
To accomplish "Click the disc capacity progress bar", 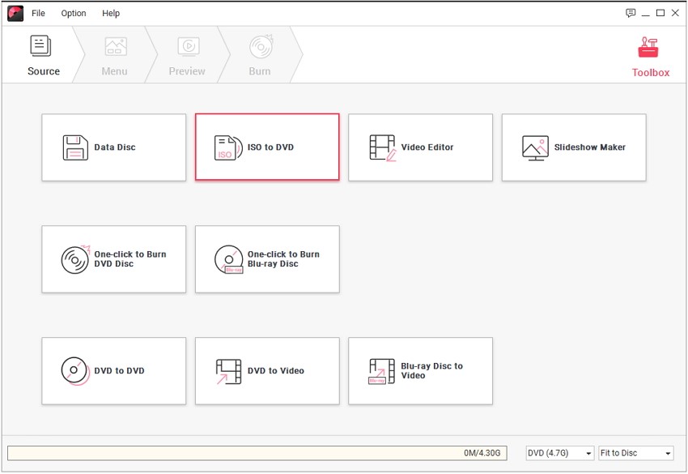I will [x=257, y=453].
